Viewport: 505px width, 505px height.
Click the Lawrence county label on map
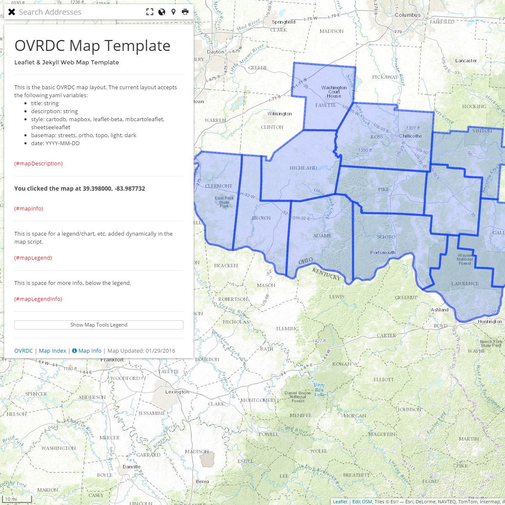pyautogui.click(x=465, y=284)
